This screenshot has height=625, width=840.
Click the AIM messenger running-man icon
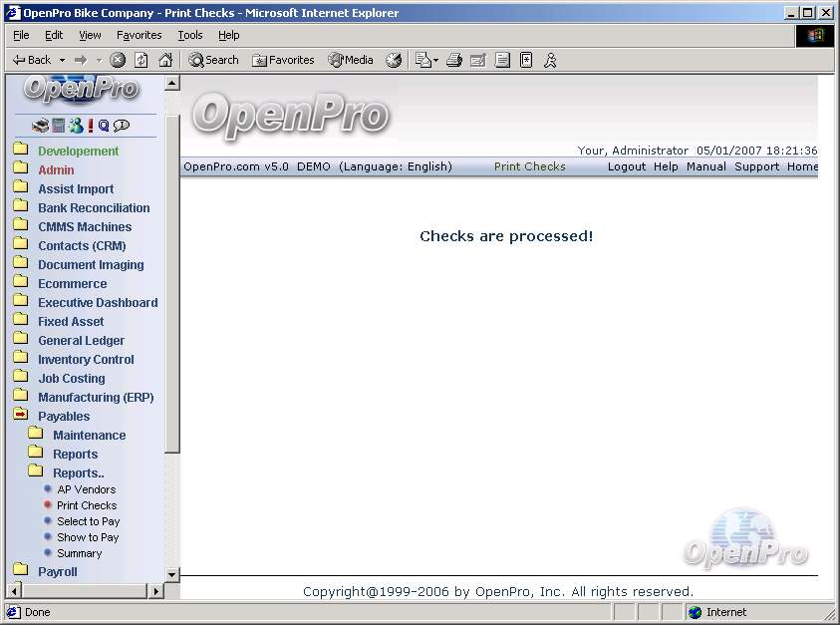550,60
